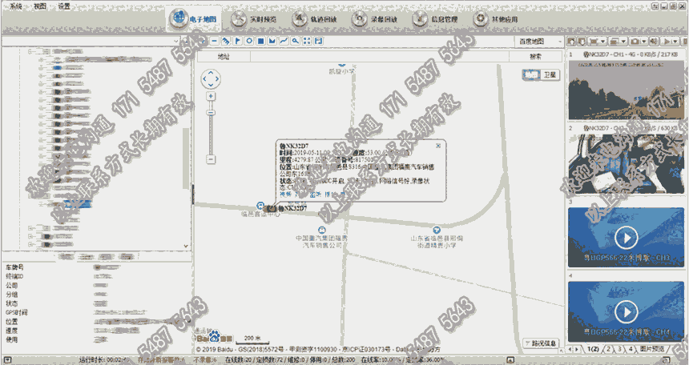Click the 路况信息 traffic info button
Image resolution: width=689 pixels, height=365 pixels.
(541, 343)
